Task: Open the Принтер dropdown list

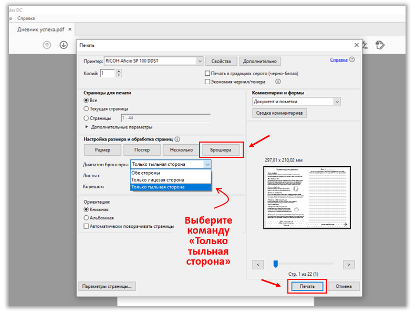Action: click(x=199, y=61)
